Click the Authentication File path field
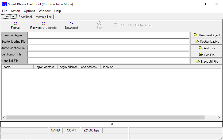Screen dimensions: 223x140 (109, 48)
